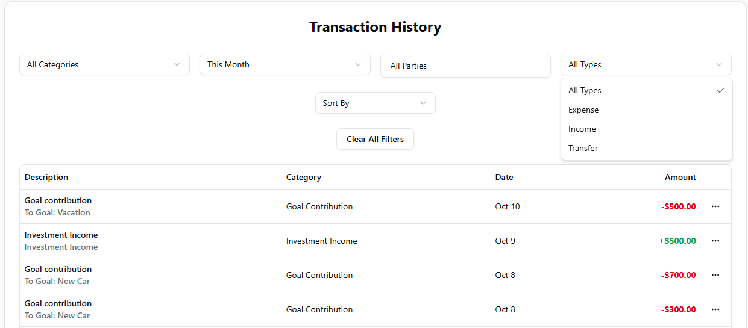Click the Date column header
This screenshot has height=328, width=748.
click(504, 177)
